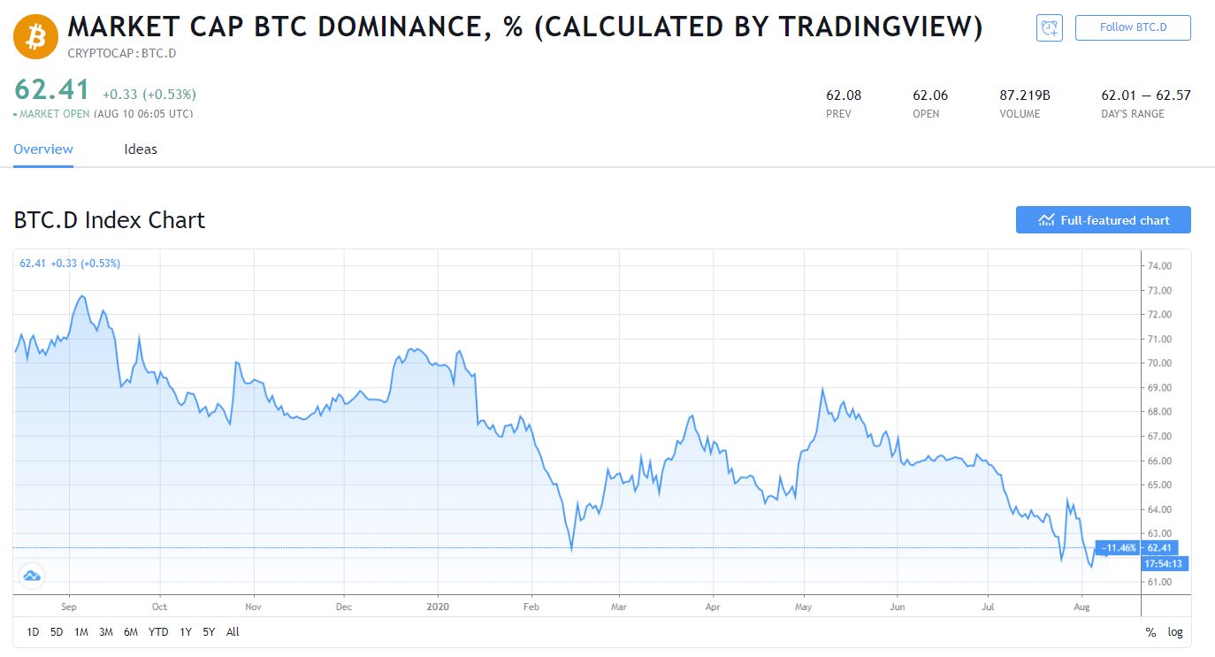Click the alarm clock alert icon
The image size is (1215, 657).
(x=1050, y=27)
